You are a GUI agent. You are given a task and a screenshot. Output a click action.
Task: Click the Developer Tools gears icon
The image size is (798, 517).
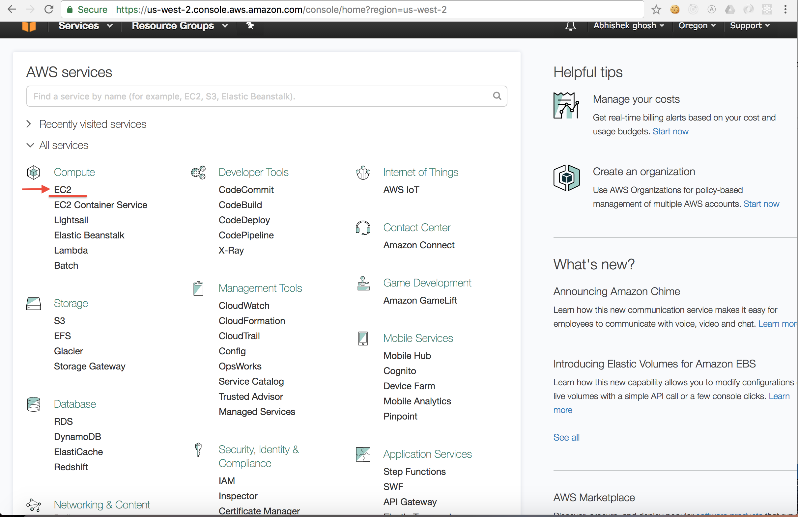pyautogui.click(x=198, y=173)
